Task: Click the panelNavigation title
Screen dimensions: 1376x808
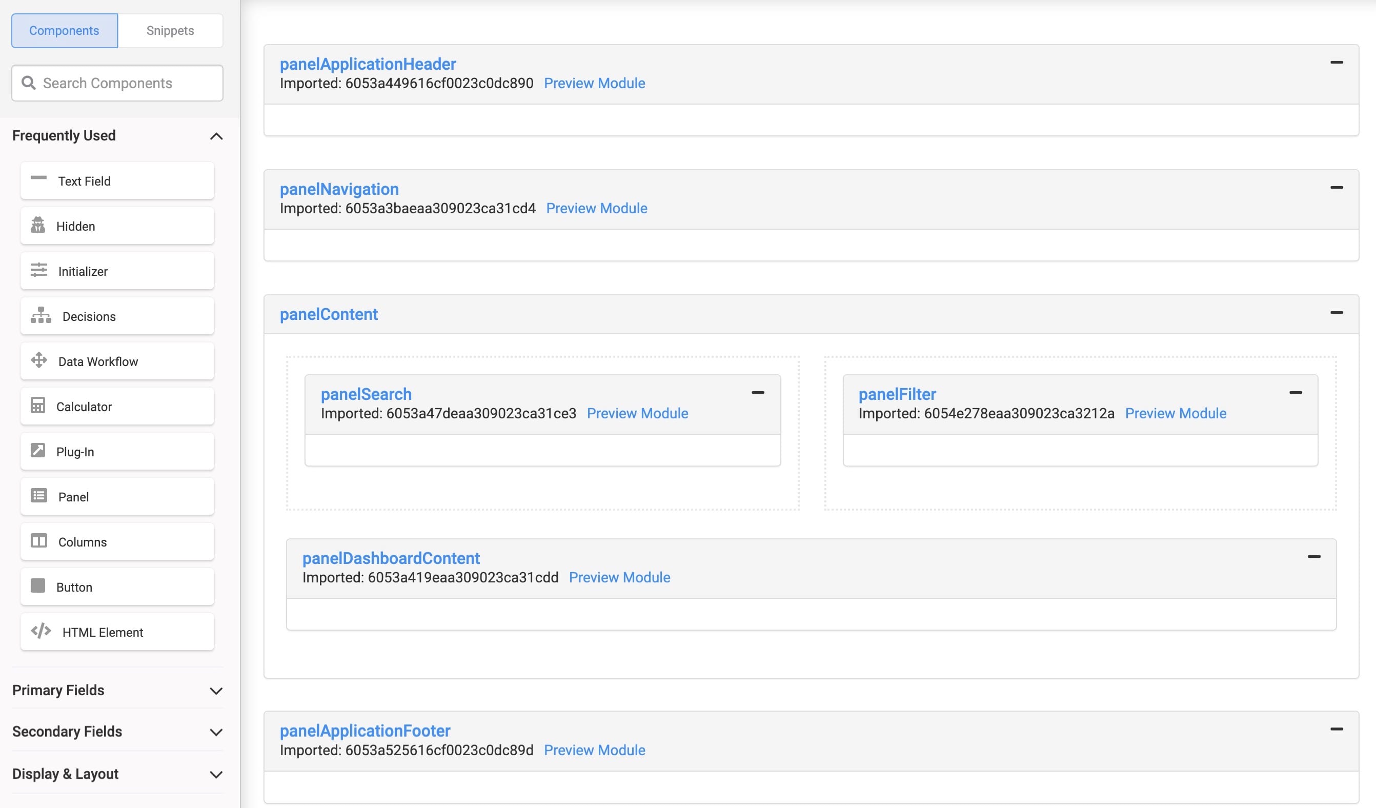Action: (x=339, y=189)
